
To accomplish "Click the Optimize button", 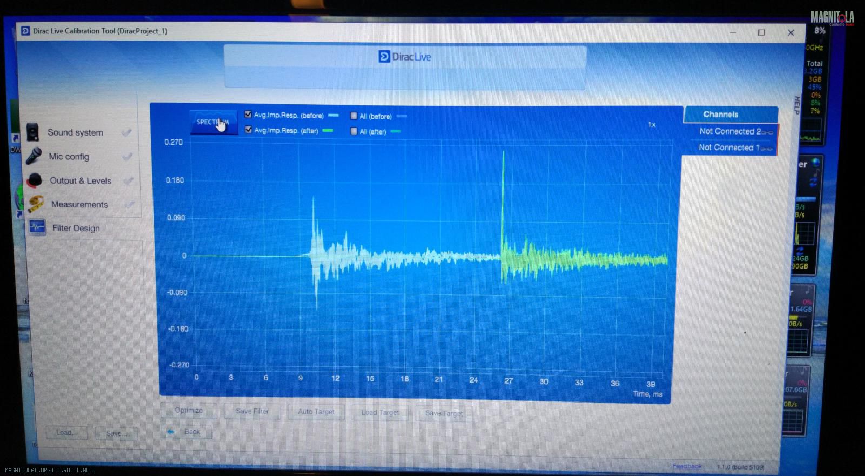I will [x=189, y=411].
